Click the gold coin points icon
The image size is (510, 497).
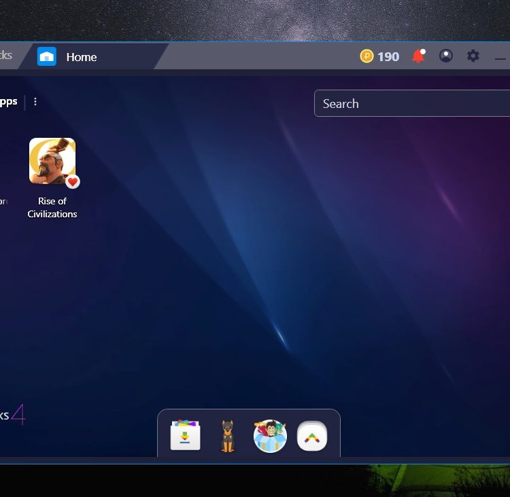pos(367,56)
